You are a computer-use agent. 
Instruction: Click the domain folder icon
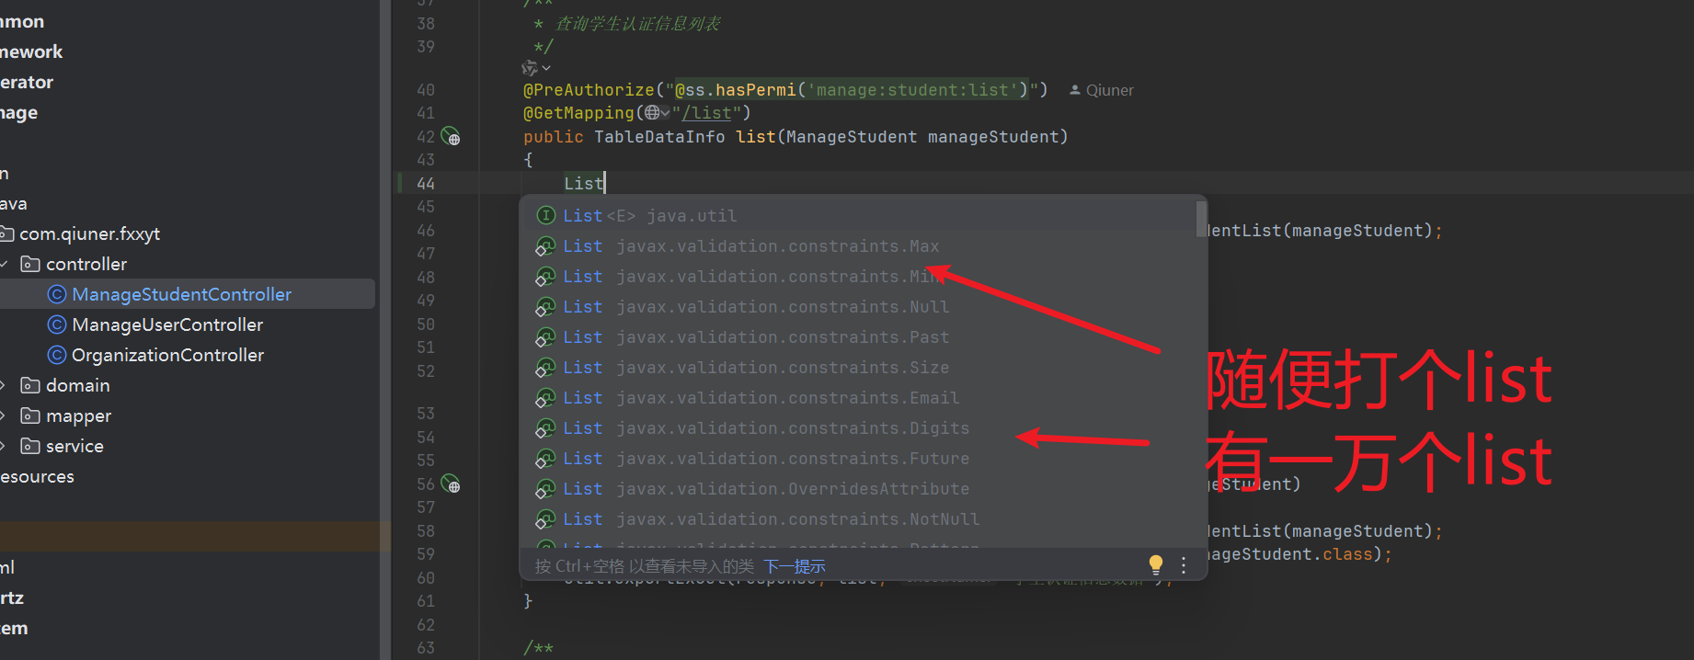click(x=30, y=385)
